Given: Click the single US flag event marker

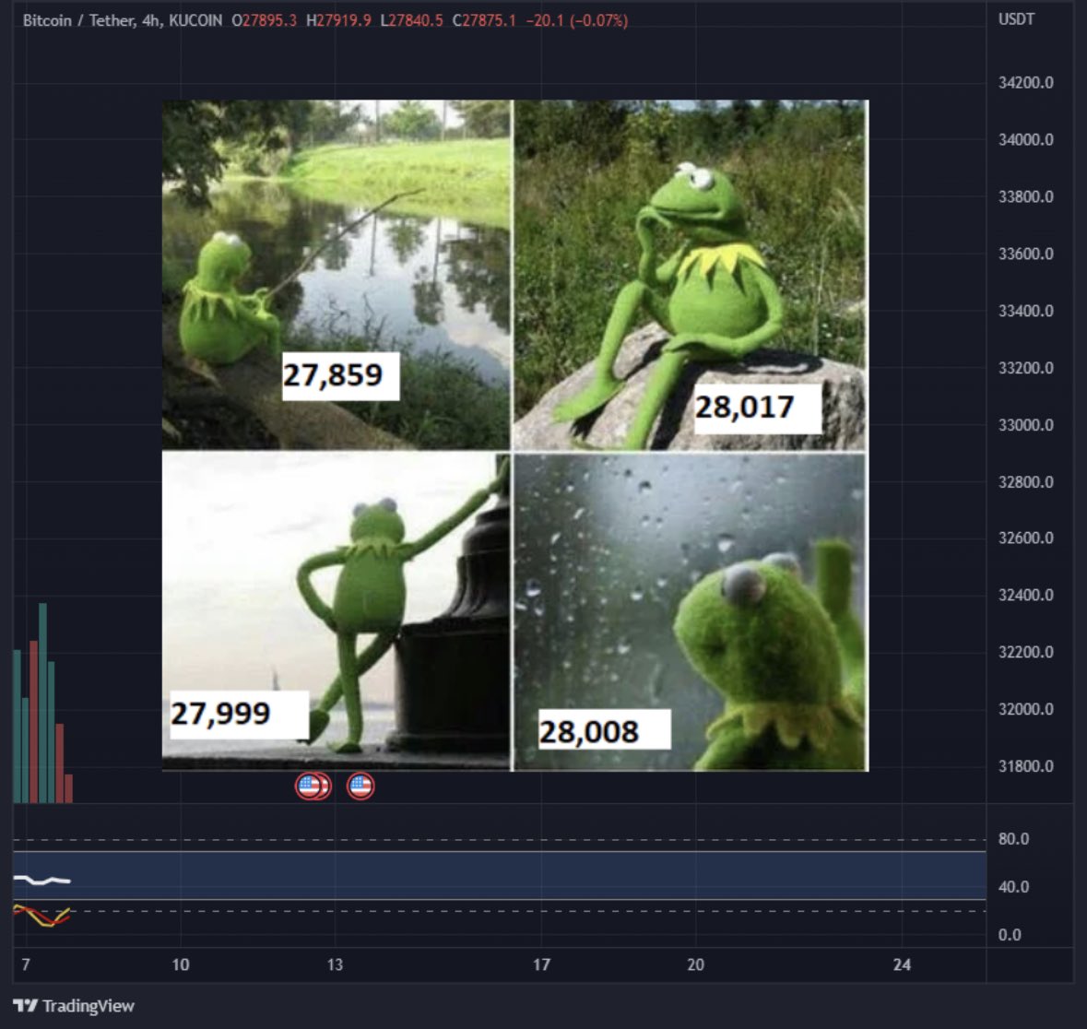Looking at the screenshot, I should tap(360, 786).
